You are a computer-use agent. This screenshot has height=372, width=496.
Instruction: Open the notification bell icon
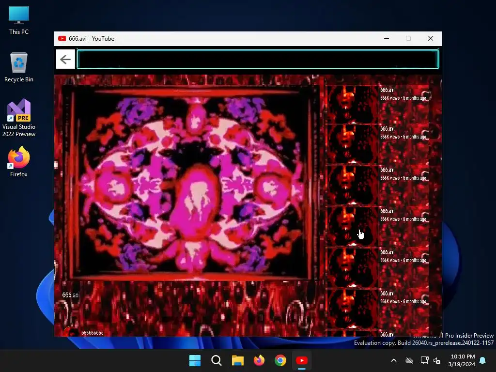coord(483,360)
